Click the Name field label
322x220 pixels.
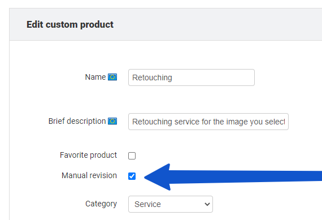(95, 77)
